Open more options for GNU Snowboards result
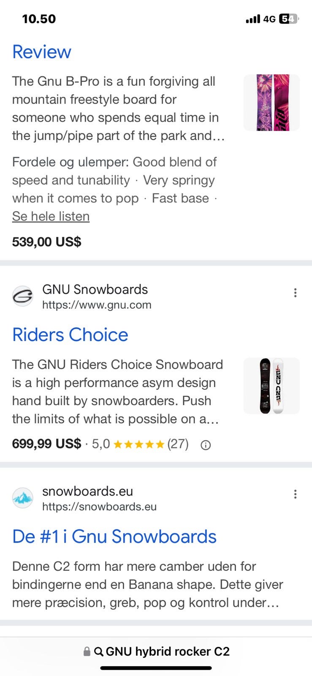This screenshot has width=312, height=676. click(295, 293)
